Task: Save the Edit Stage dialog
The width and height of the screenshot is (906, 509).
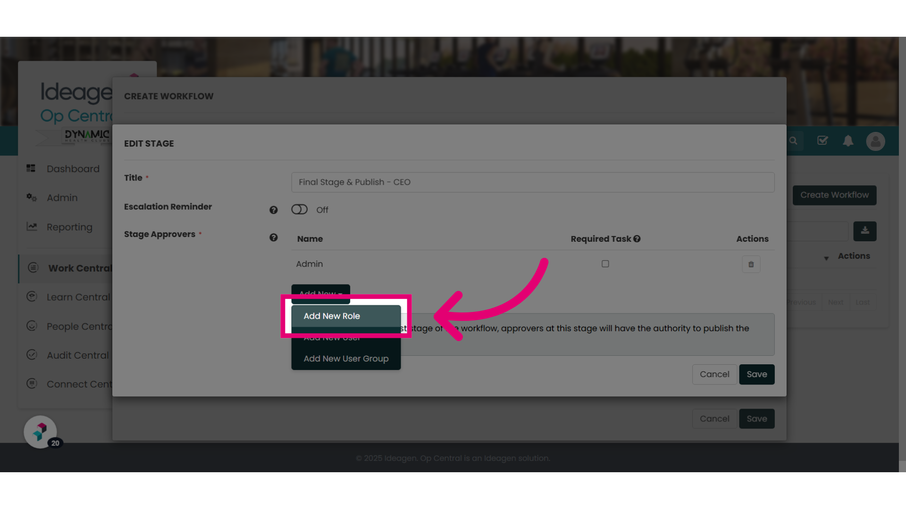Action: coord(757,374)
